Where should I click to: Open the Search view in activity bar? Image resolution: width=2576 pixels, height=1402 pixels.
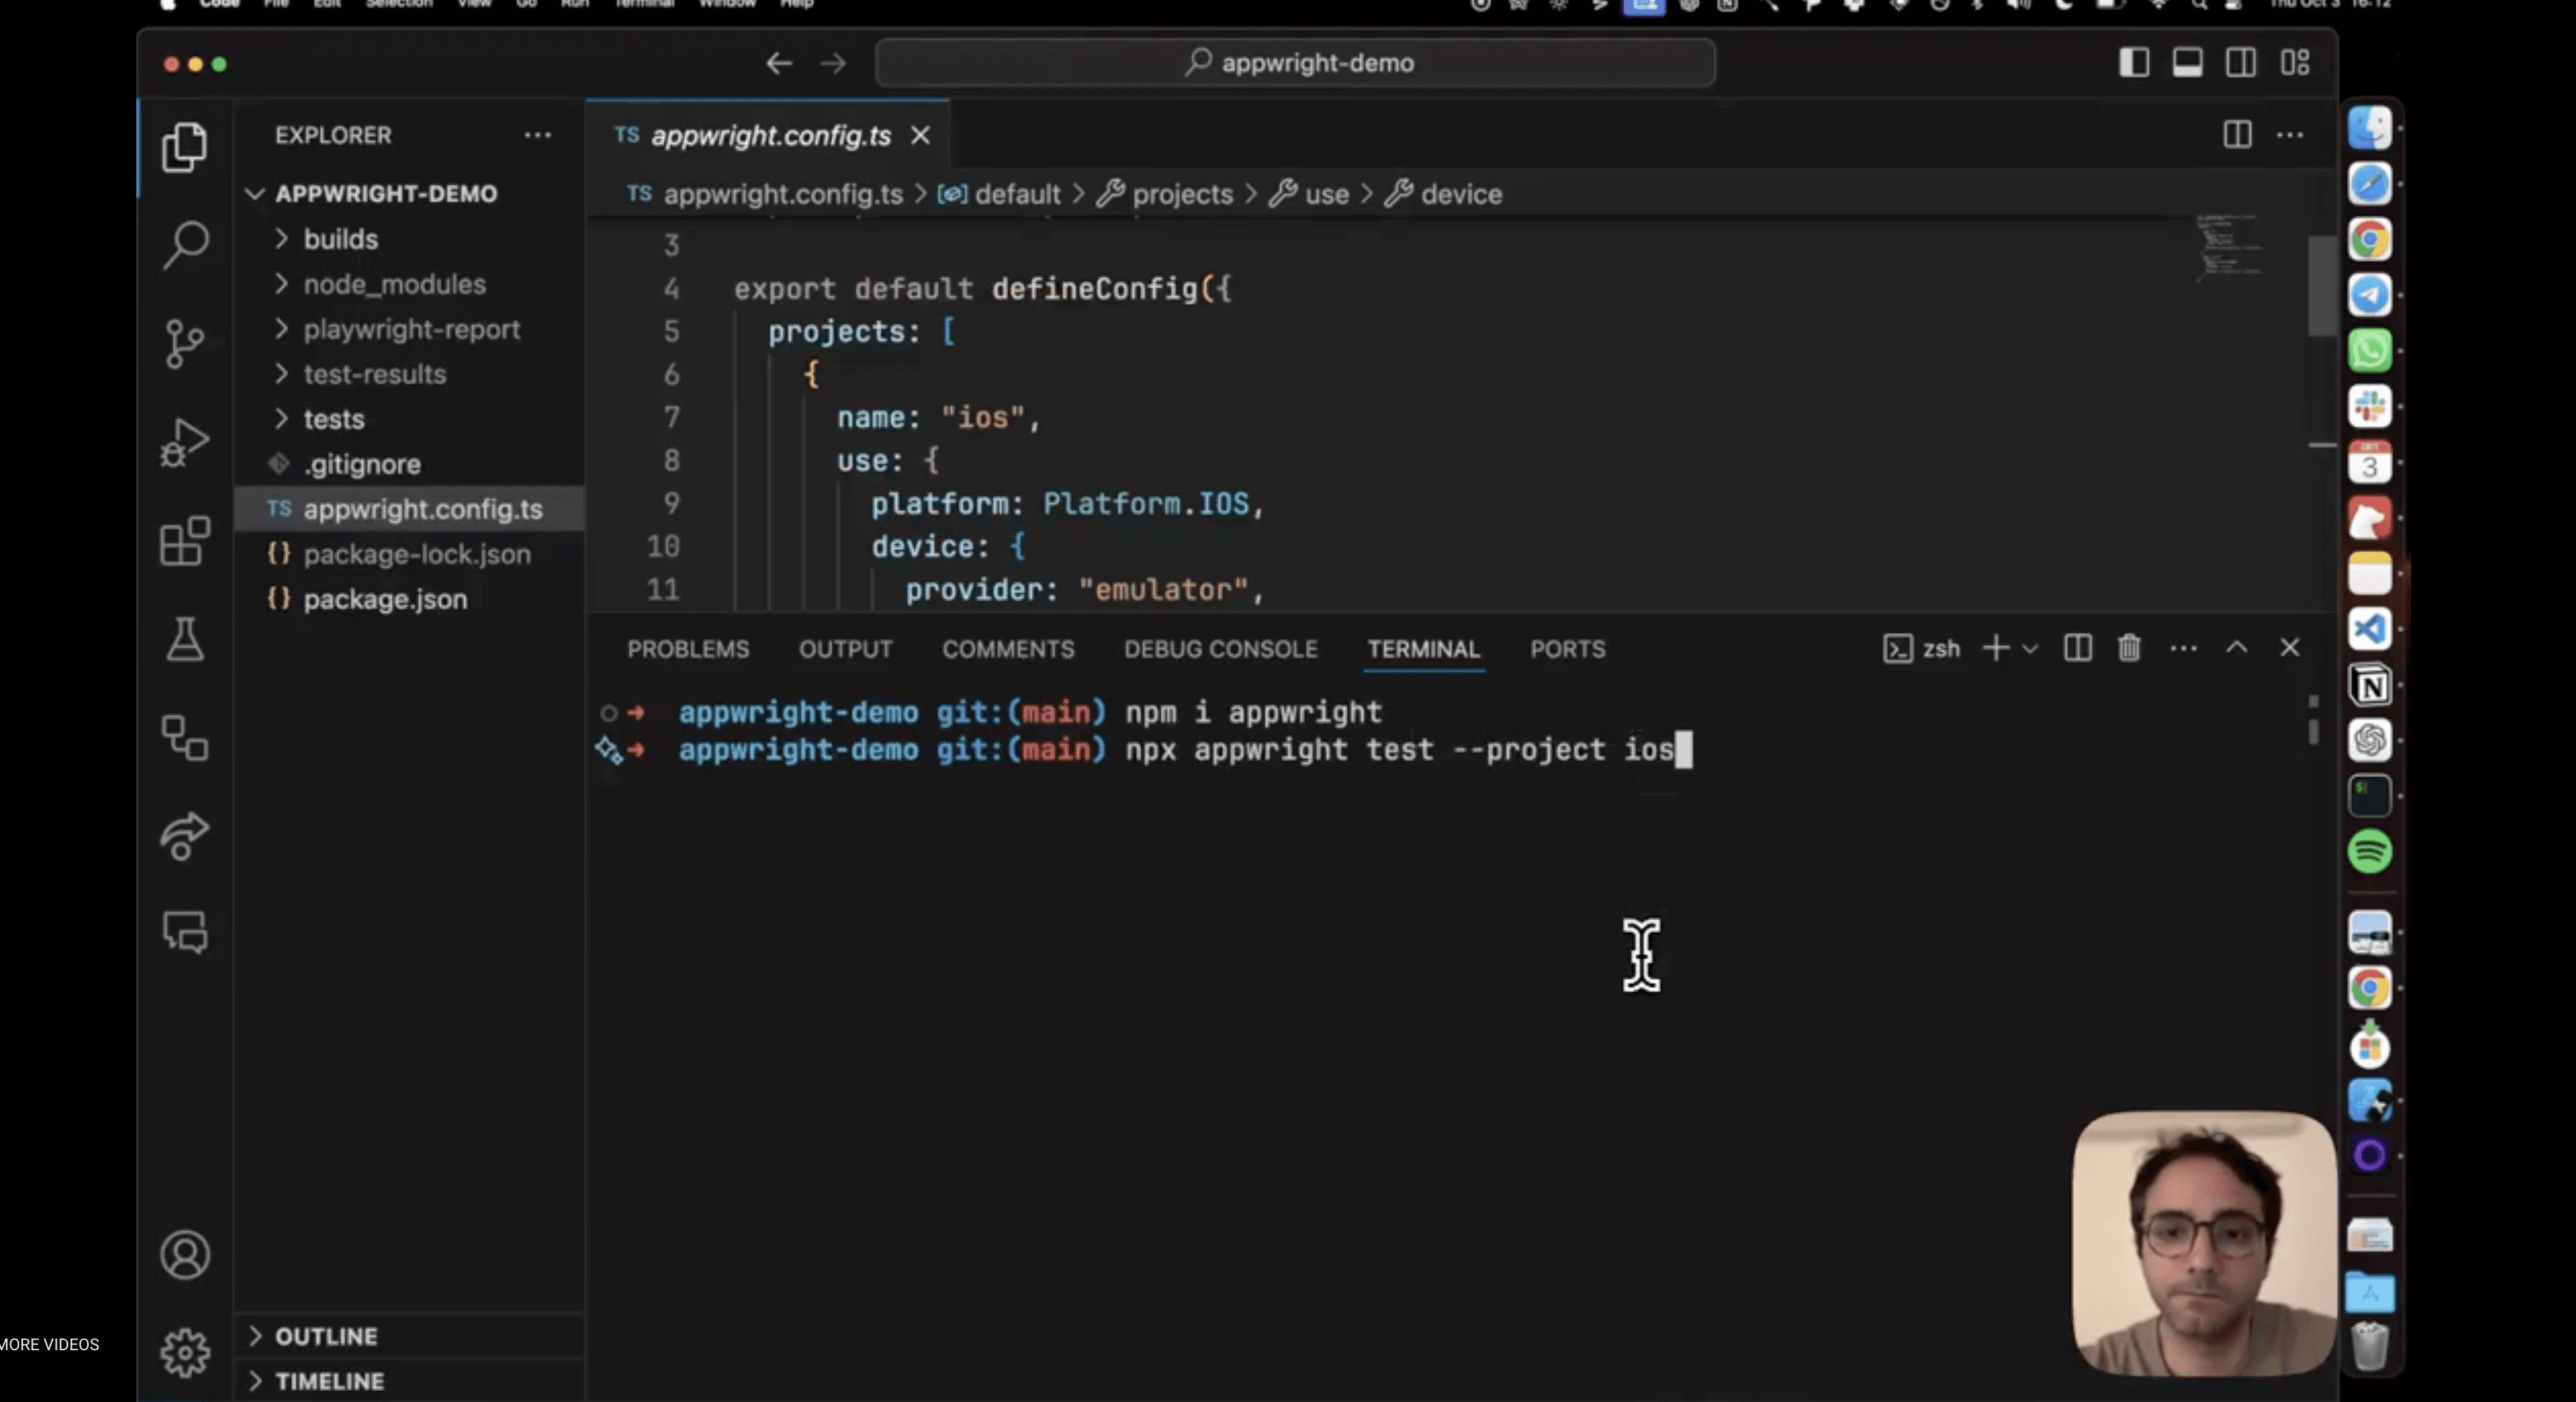(x=185, y=243)
